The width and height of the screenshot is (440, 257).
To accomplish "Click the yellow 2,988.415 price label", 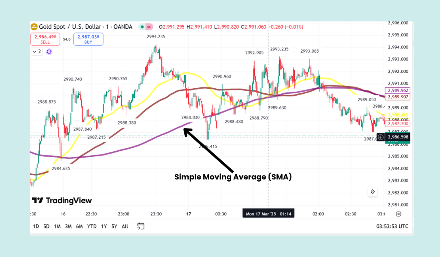I will 398,115.
